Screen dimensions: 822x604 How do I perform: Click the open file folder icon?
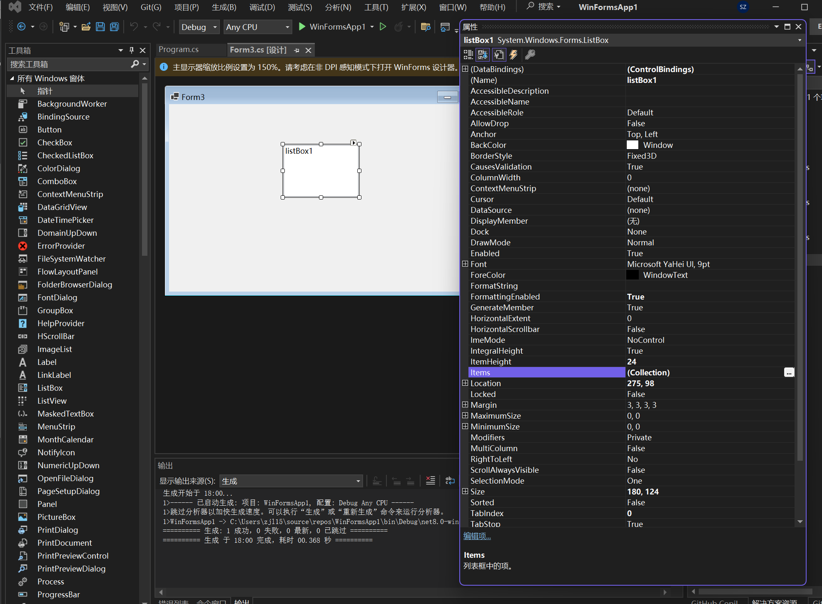[x=86, y=27]
